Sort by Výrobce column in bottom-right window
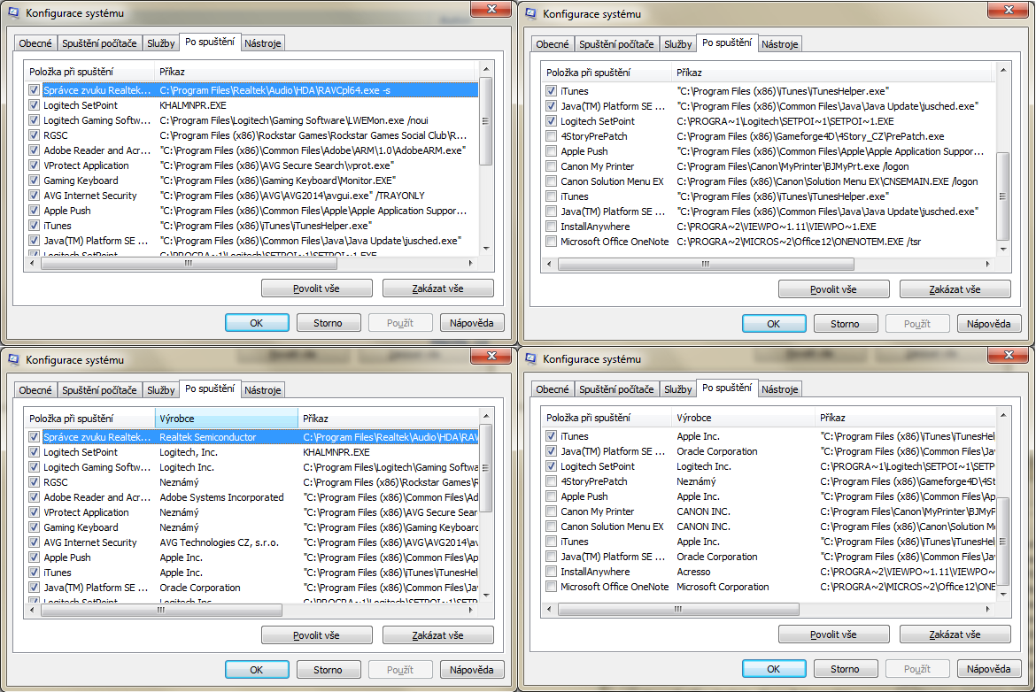Viewport: 1036px width, 692px height. [743, 418]
